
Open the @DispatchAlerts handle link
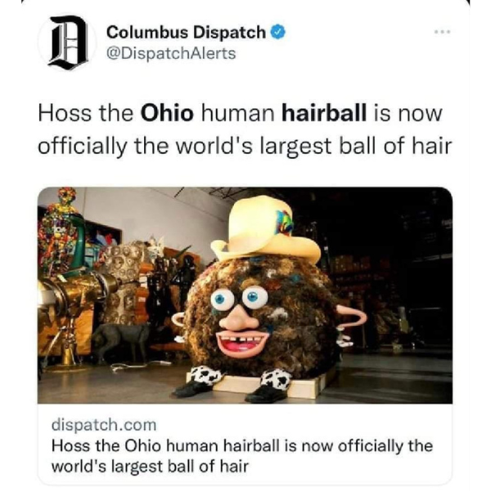(x=171, y=53)
